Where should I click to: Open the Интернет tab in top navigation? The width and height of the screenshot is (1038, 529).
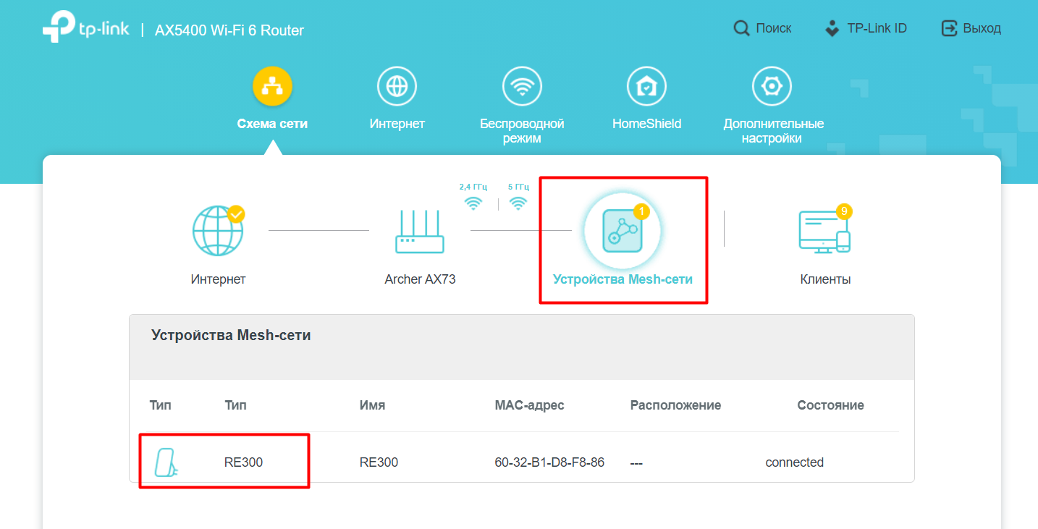tap(397, 88)
